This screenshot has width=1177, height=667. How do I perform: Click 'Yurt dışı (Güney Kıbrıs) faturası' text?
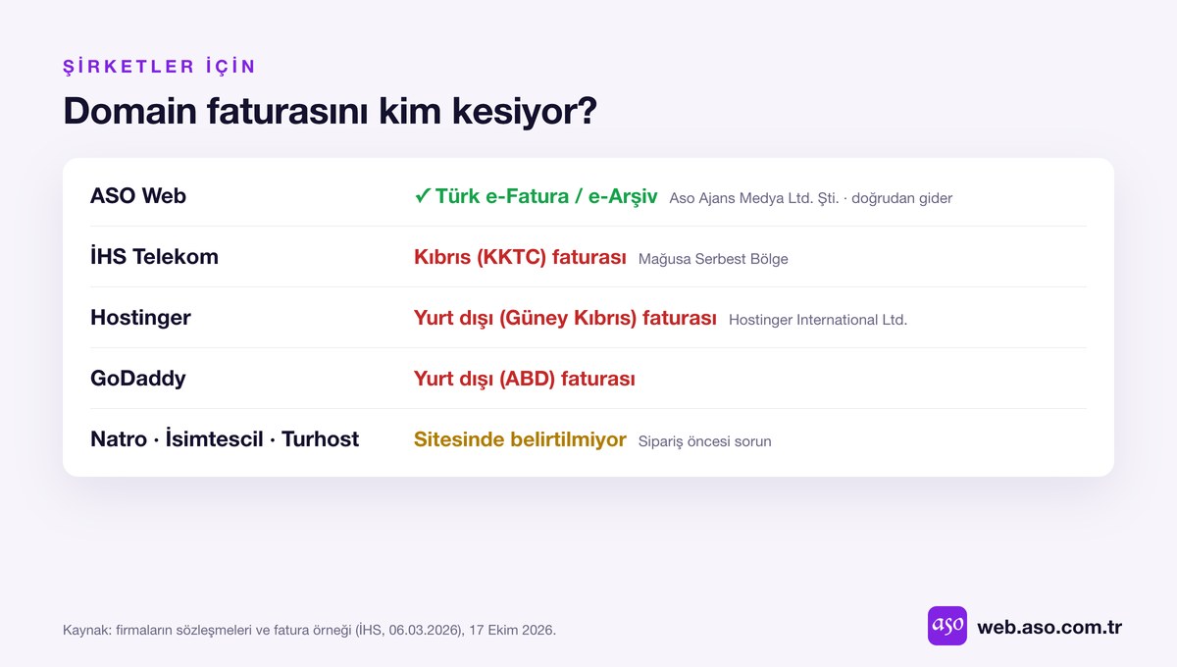(565, 318)
